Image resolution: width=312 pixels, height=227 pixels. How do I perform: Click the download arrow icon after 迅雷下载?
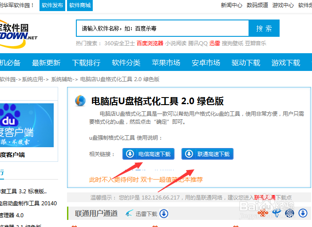click(x=164, y=214)
